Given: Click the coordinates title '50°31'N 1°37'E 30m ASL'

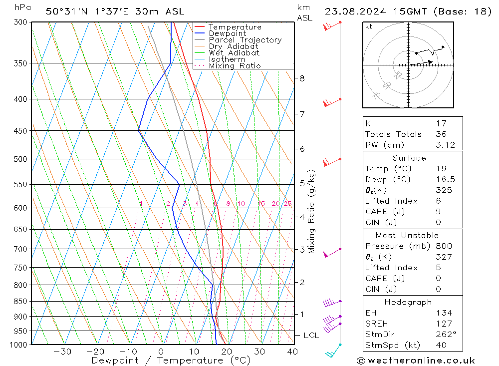Looking at the screenshot, I should click(x=115, y=11).
